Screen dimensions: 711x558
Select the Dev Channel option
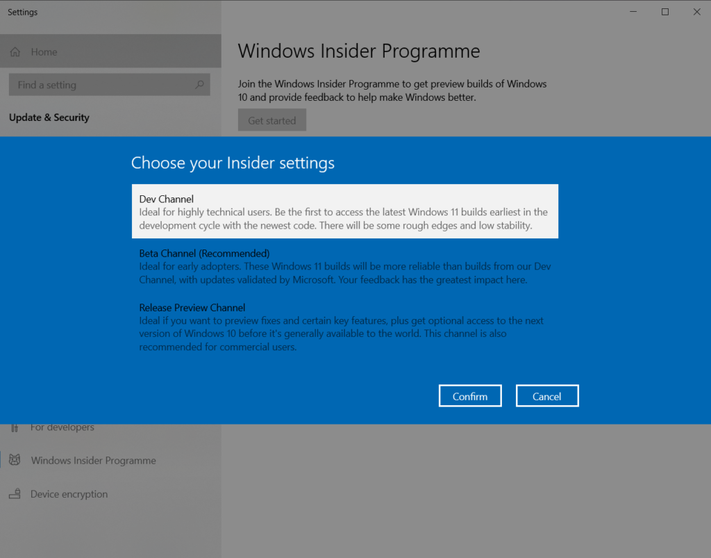point(345,210)
